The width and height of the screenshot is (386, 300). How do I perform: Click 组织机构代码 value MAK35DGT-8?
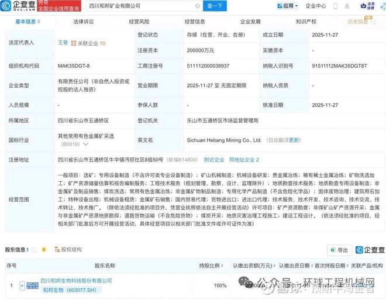click(74, 66)
